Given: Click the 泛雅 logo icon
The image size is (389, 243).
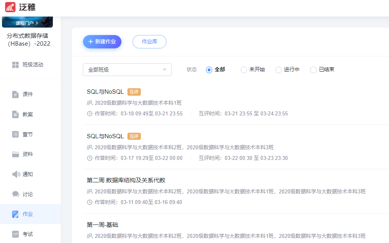Looking at the screenshot, I should [10, 7].
